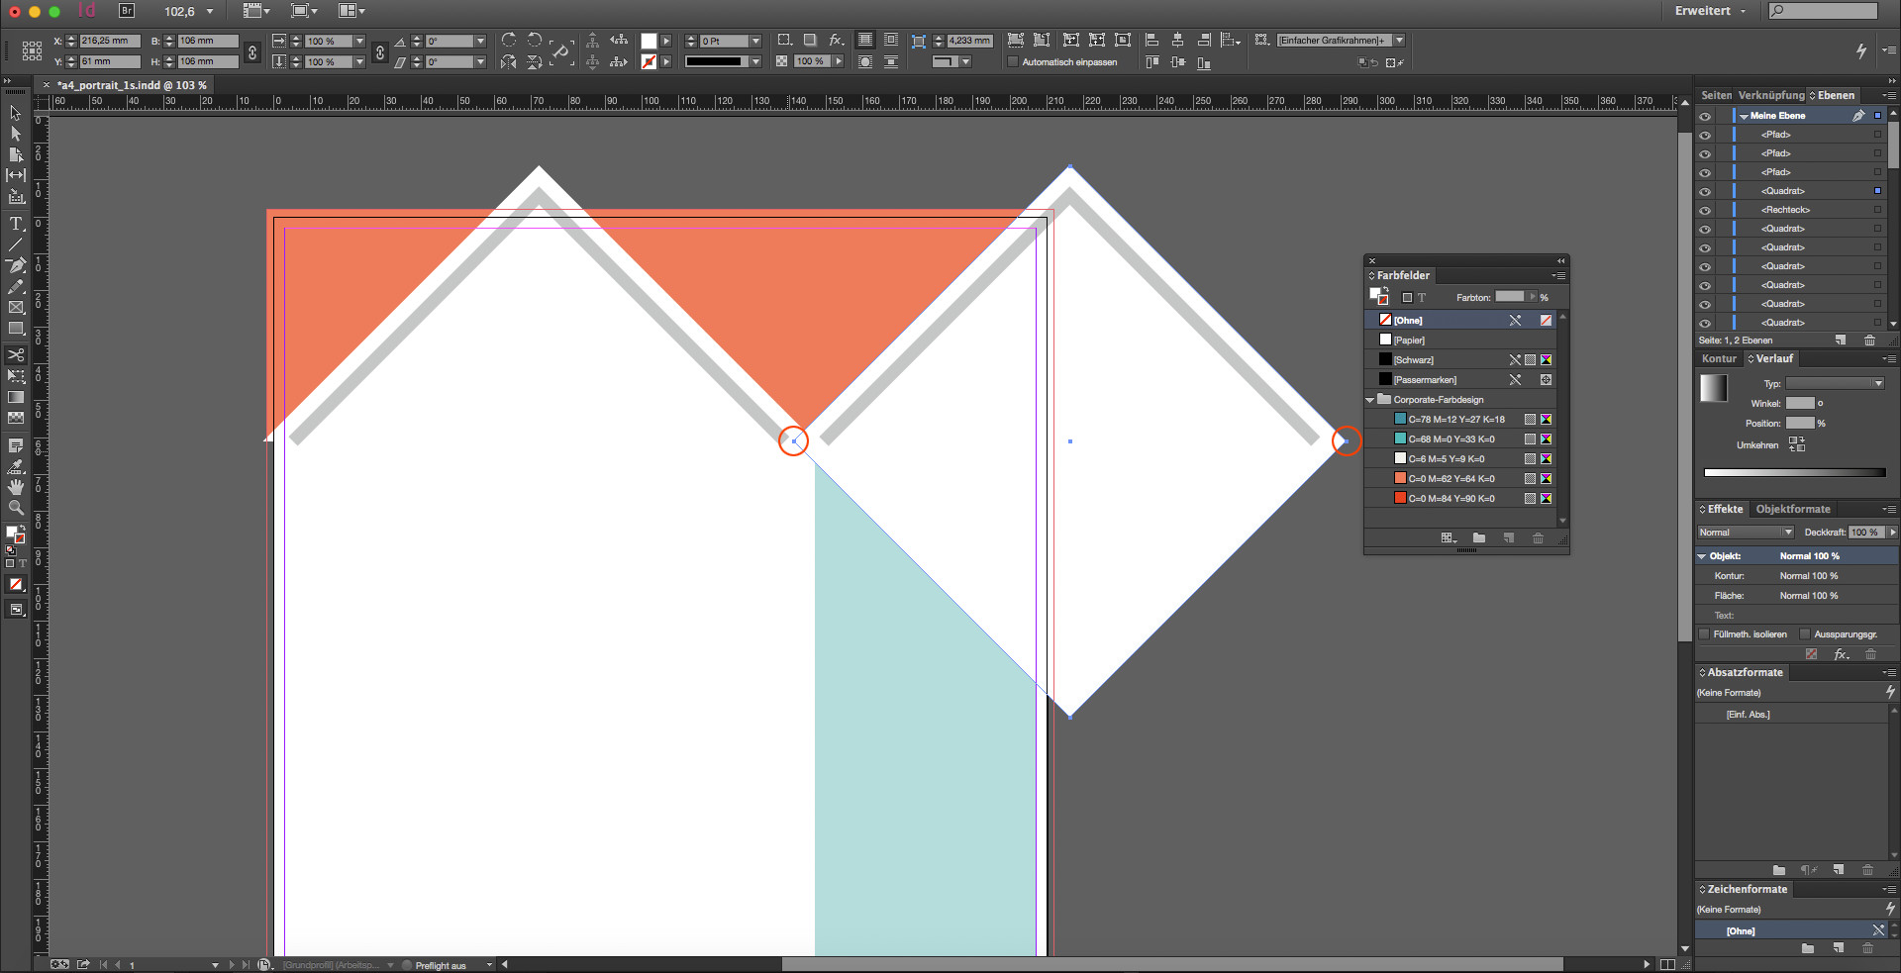Select the Scissors tool
Screen dimensions: 1901x973
pyautogui.click(x=16, y=354)
